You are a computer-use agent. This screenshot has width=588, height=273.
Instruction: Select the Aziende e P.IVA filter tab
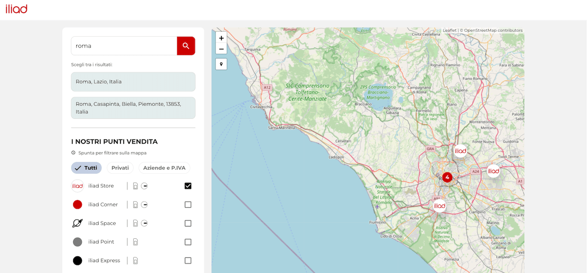[x=164, y=168]
